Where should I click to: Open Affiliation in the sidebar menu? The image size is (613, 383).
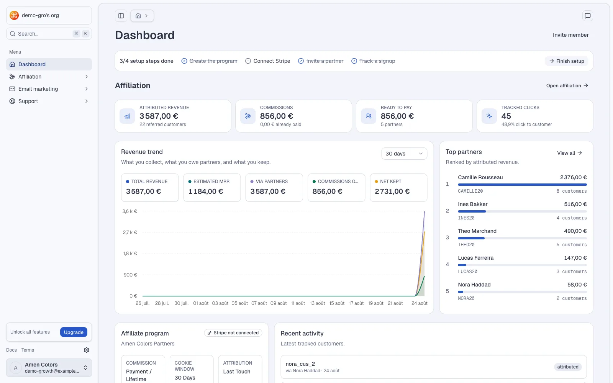tap(49, 77)
